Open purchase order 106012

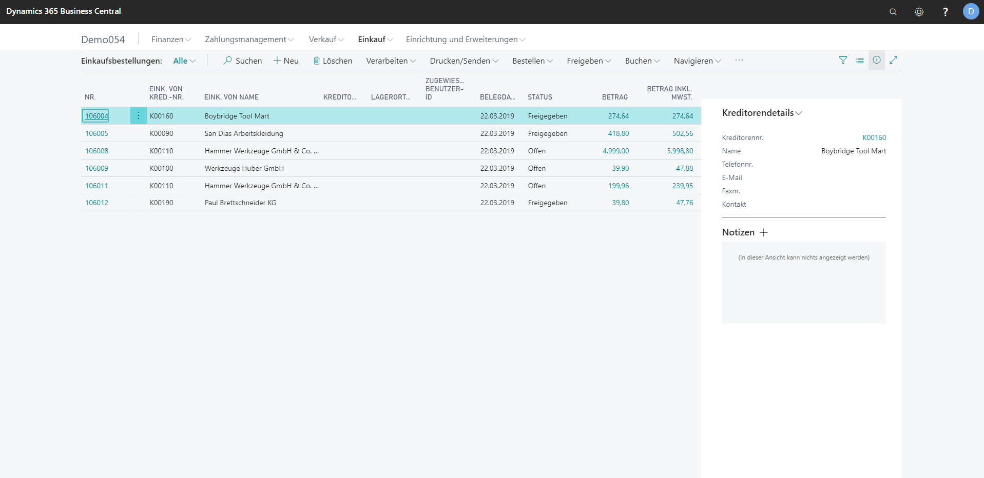(x=97, y=203)
